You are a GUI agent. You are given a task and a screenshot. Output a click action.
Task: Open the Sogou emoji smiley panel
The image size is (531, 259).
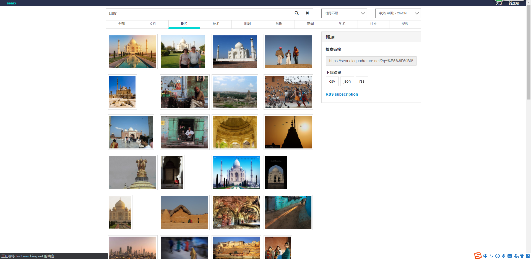pos(498,256)
